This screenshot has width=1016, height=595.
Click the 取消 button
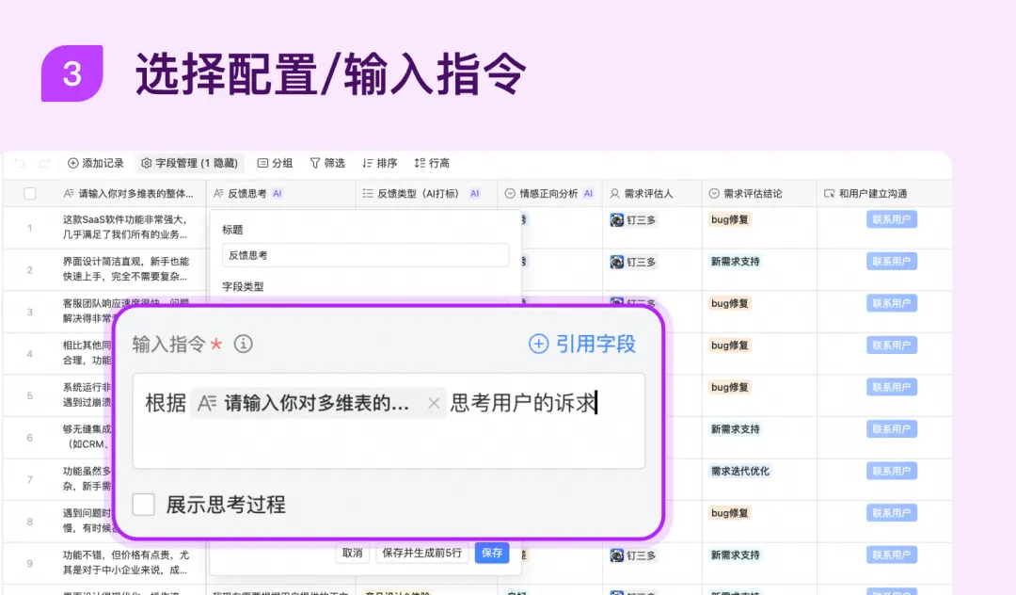coord(353,553)
